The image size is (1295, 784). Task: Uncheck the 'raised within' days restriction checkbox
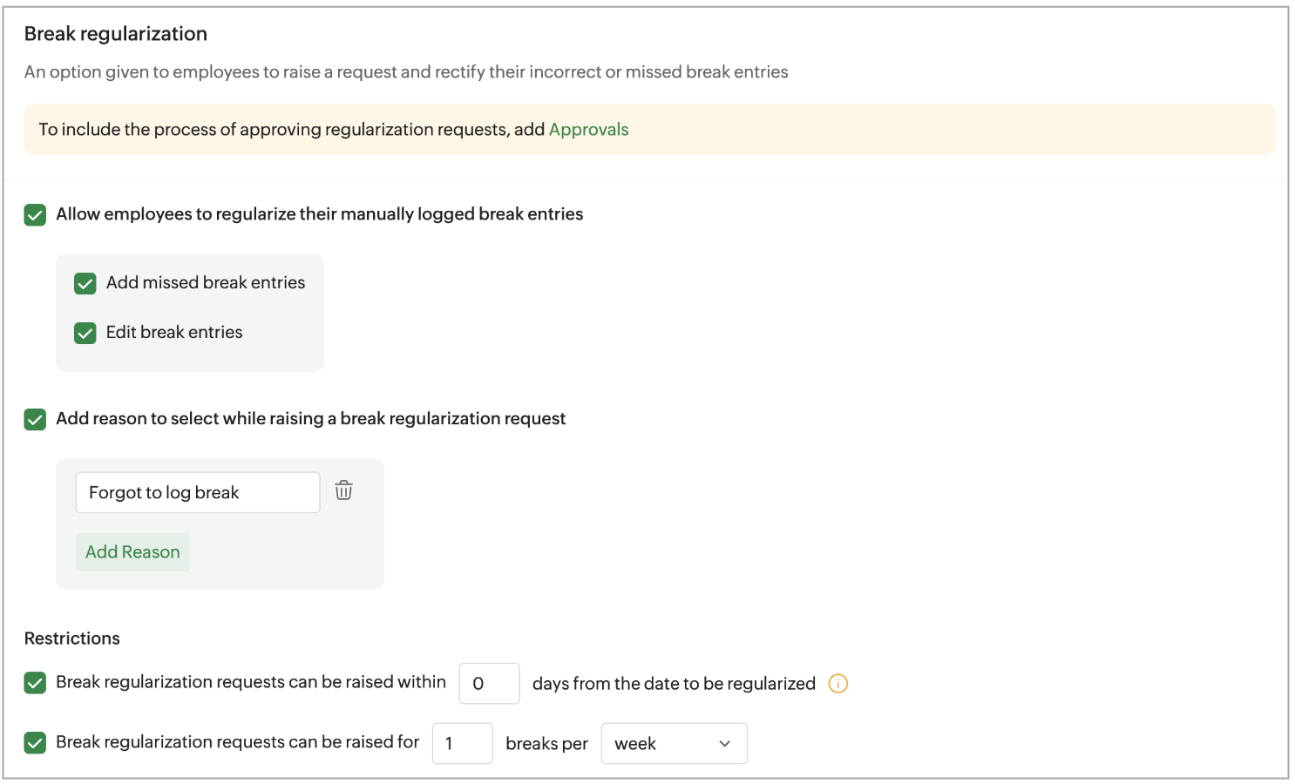[35, 683]
